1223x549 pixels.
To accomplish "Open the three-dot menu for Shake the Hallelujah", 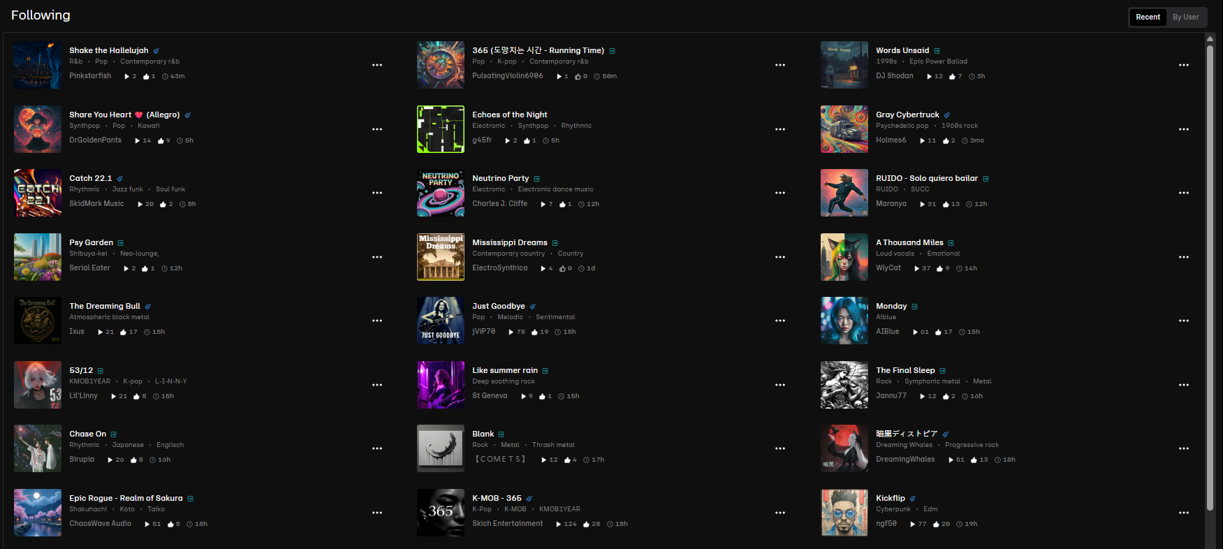I will pyautogui.click(x=377, y=65).
